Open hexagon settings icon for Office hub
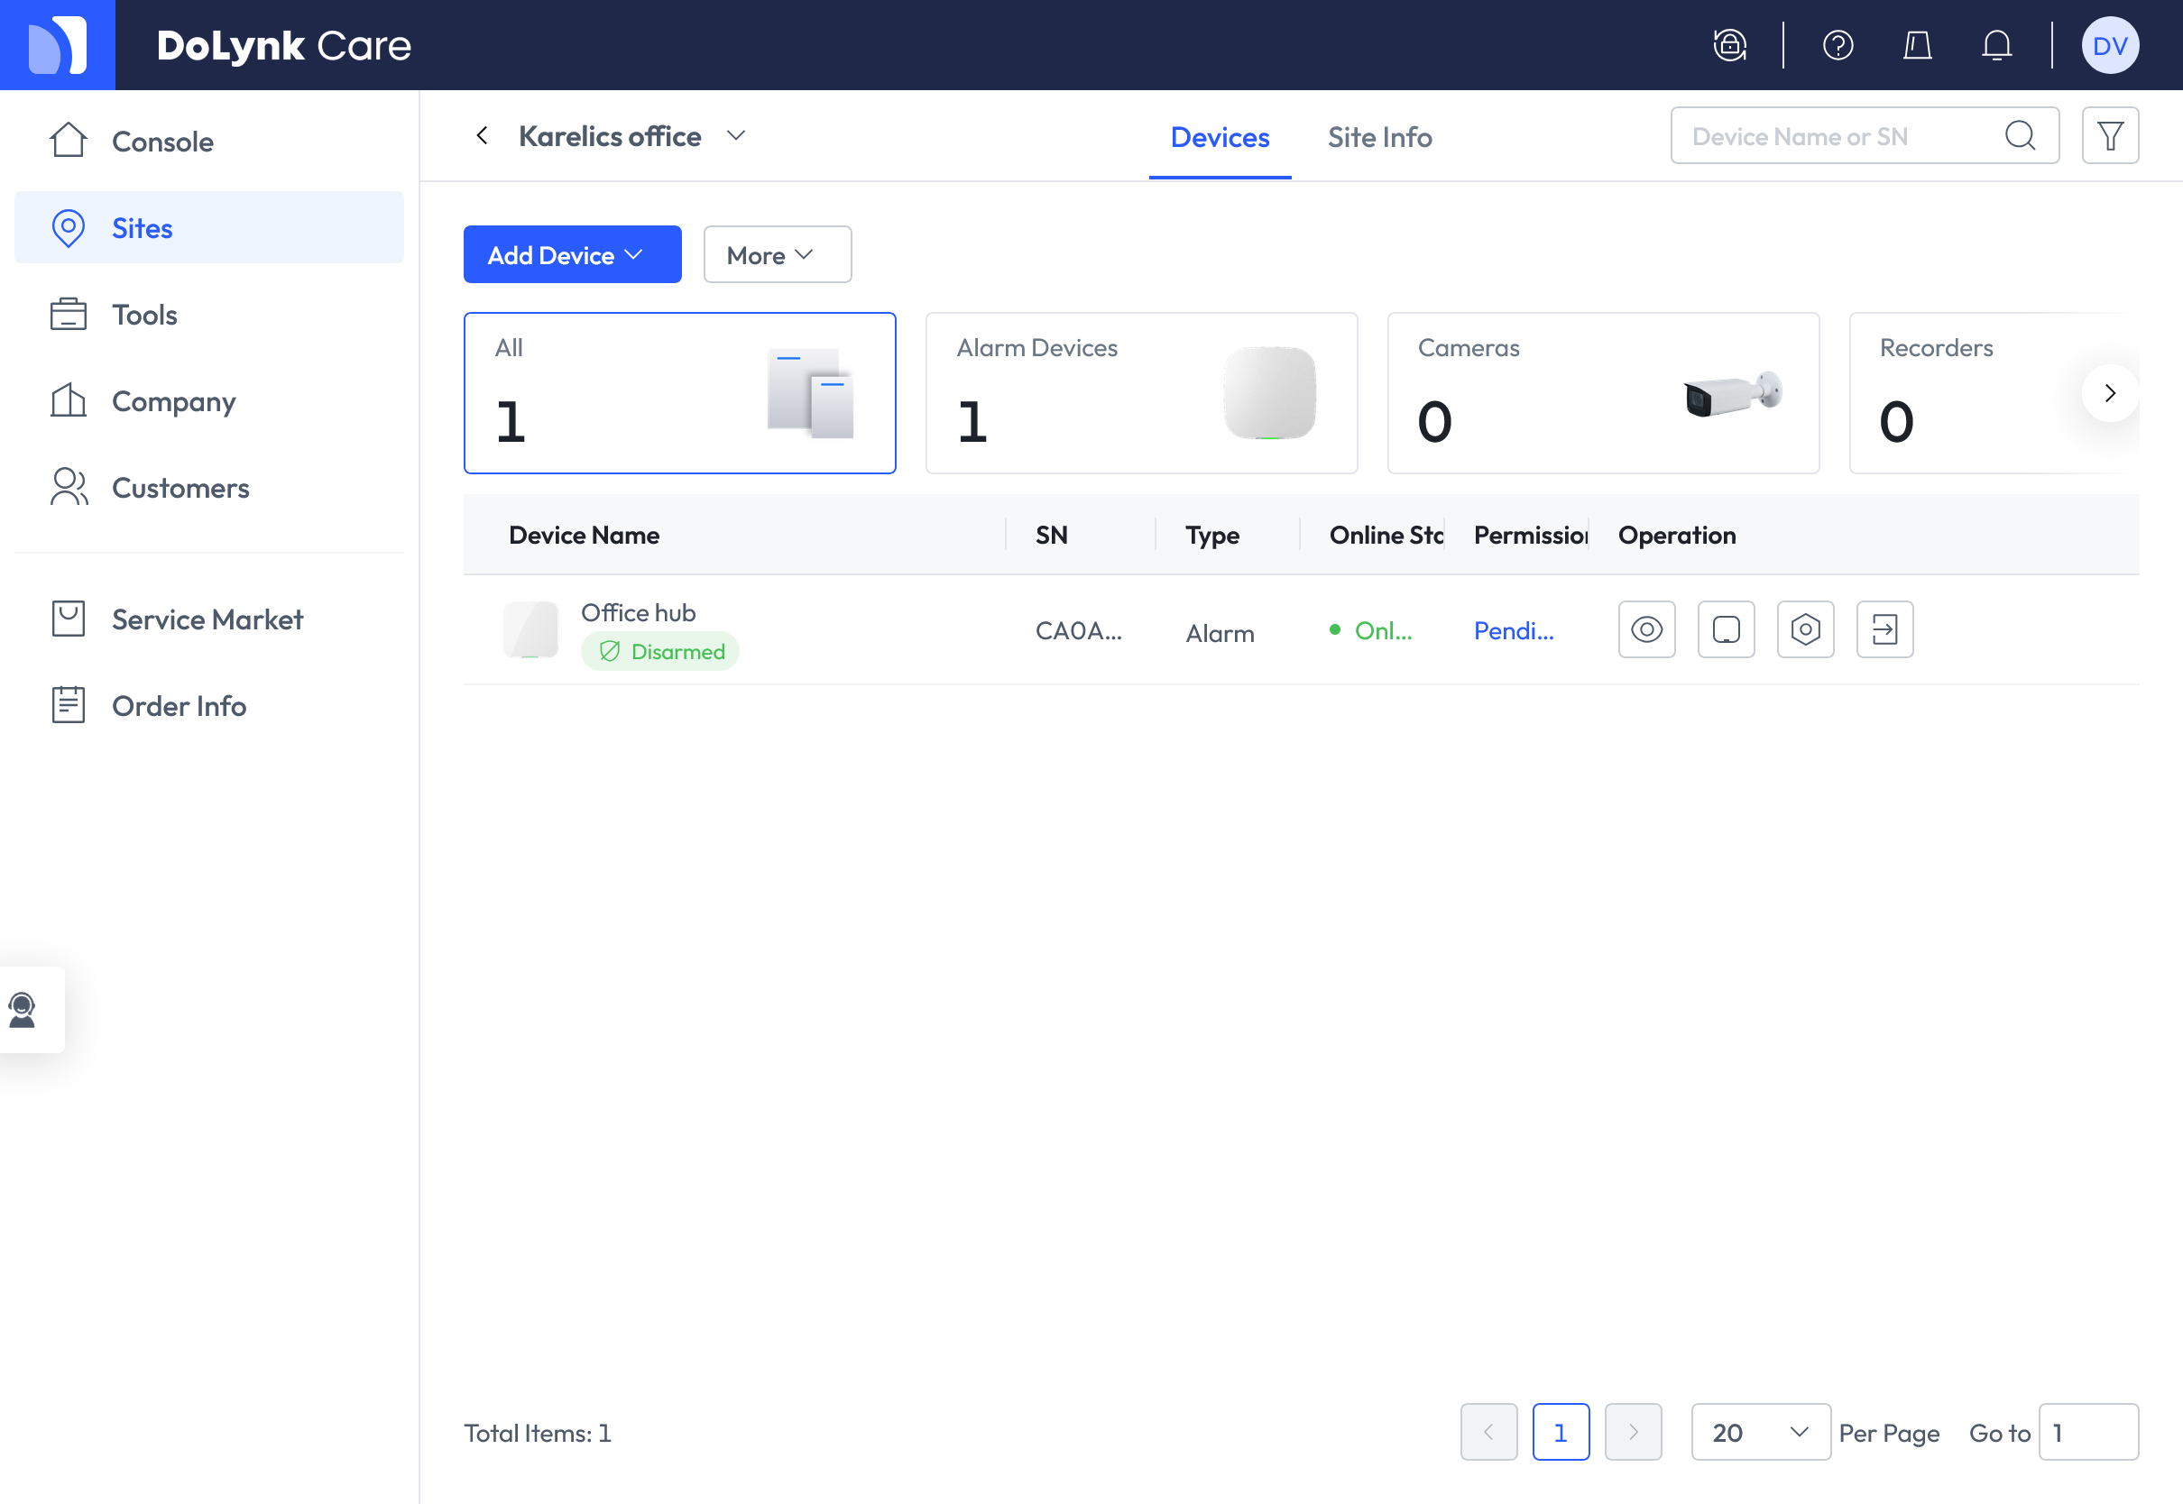Image resolution: width=2183 pixels, height=1504 pixels. click(x=1805, y=629)
